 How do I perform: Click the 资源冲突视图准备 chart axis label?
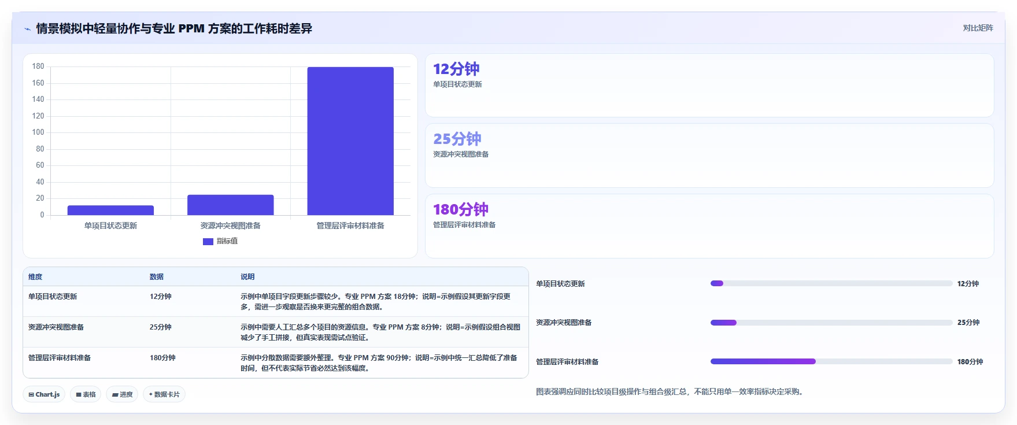[x=230, y=226]
